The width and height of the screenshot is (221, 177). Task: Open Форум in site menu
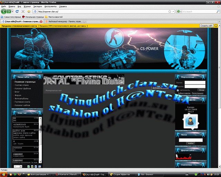(x=18, y=95)
